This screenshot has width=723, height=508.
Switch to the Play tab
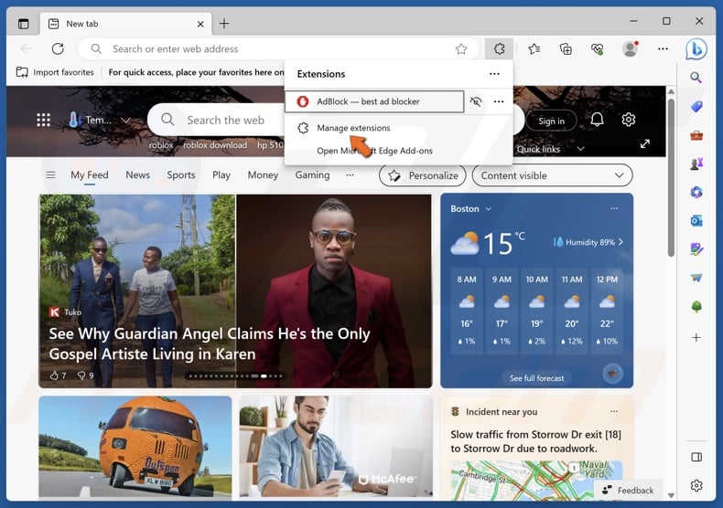[x=221, y=175]
